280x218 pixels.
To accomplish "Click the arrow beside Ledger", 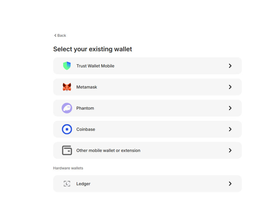I will [x=230, y=184].
